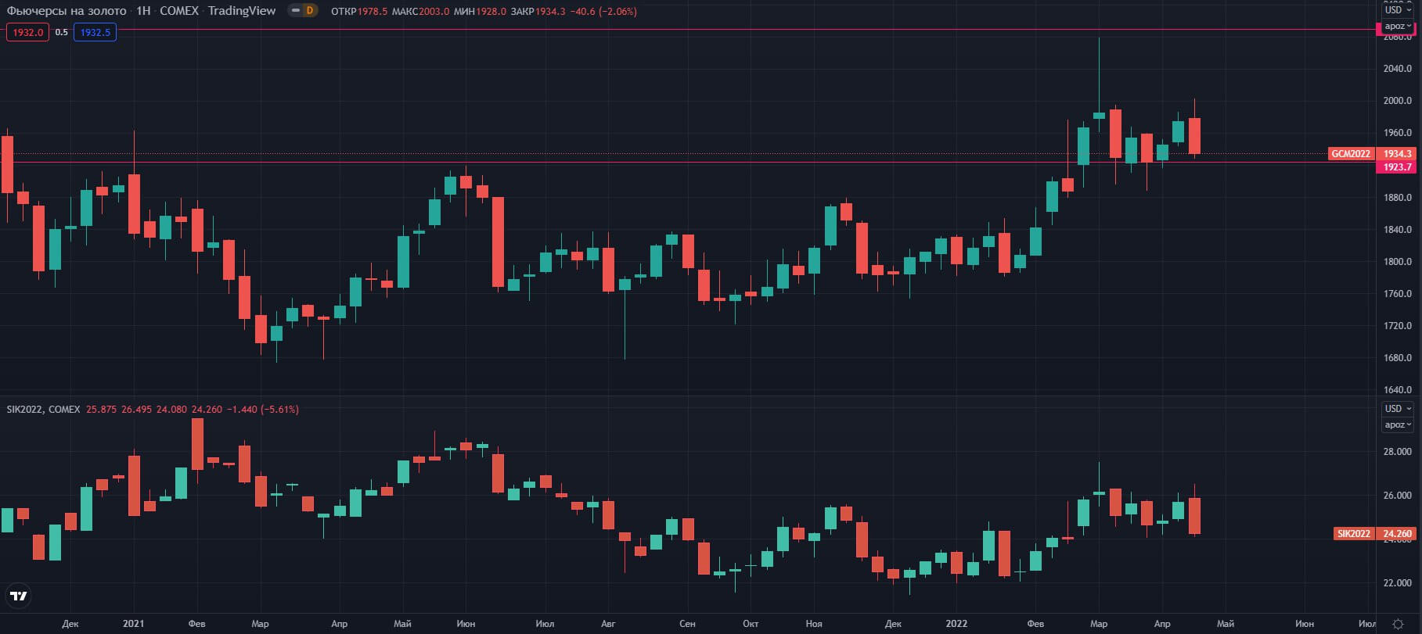Click the high value 2003.0
The width and height of the screenshot is (1422, 634).
434,11
